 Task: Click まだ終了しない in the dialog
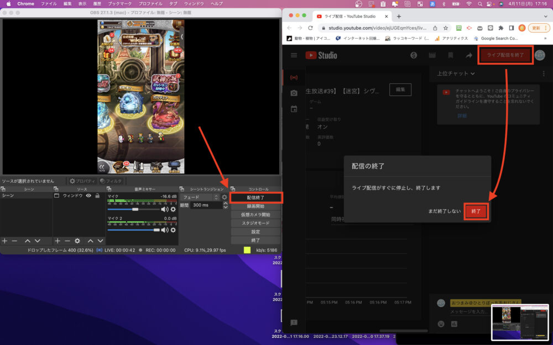coord(445,211)
